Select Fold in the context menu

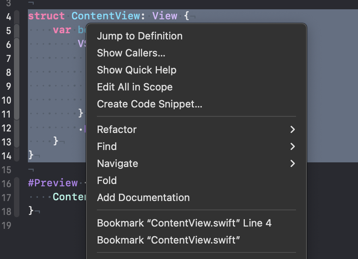pos(107,181)
